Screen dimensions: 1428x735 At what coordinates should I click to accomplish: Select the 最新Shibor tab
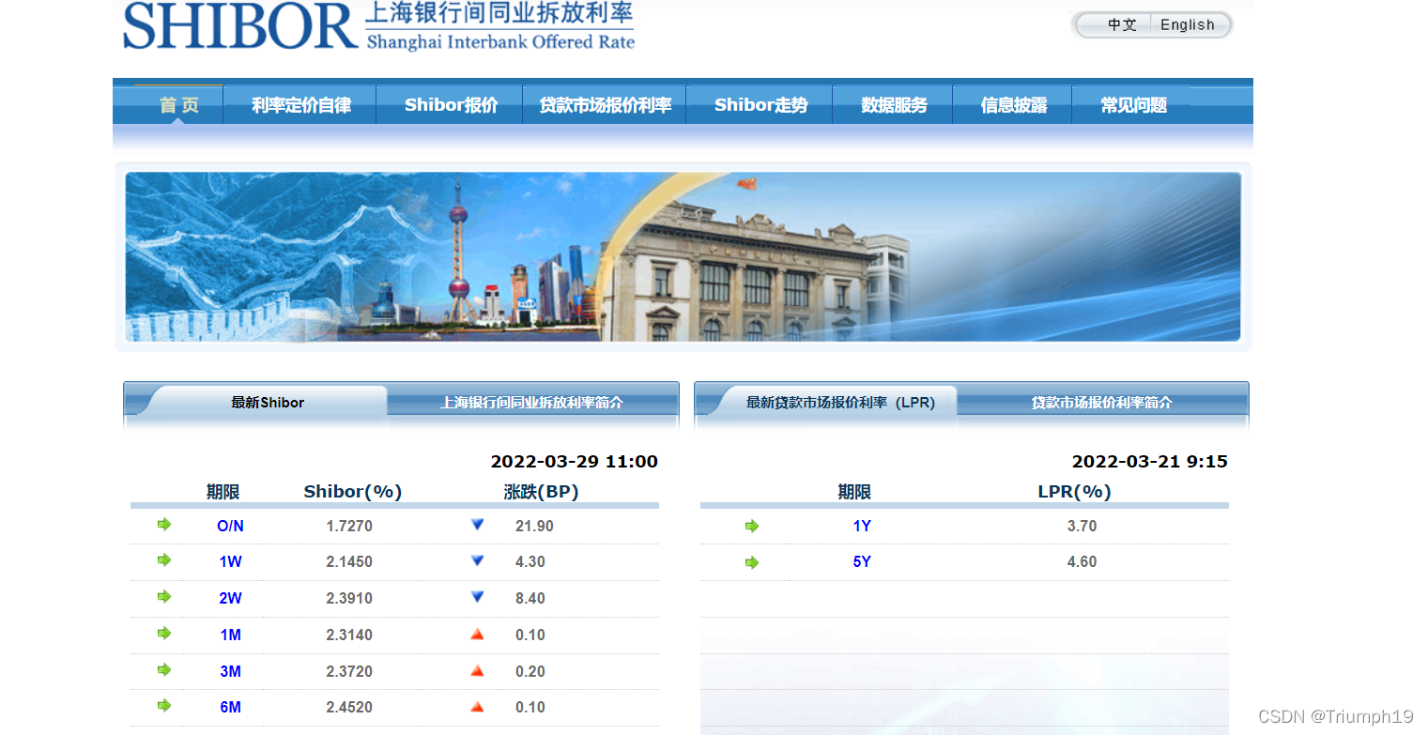[x=268, y=402]
